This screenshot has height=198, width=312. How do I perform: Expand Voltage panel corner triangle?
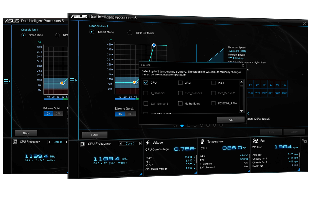tap(195, 173)
